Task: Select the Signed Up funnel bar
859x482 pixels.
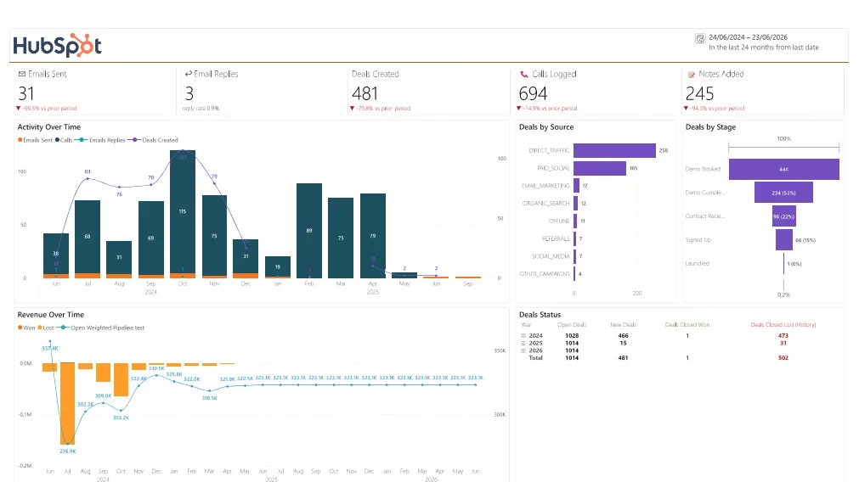Action: (x=784, y=239)
